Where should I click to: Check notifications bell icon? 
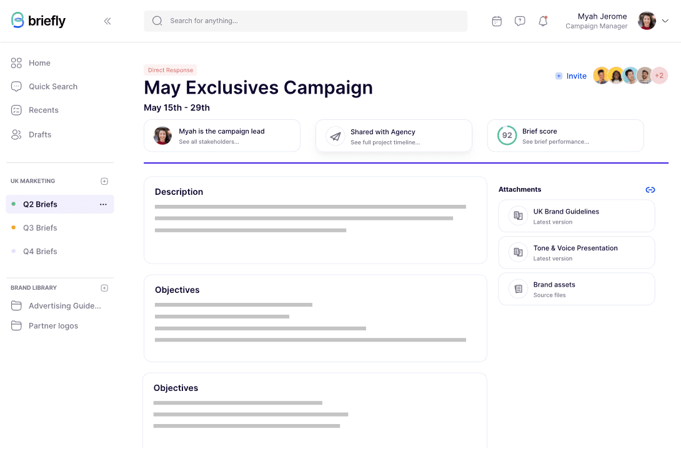click(x=543, y=21)
